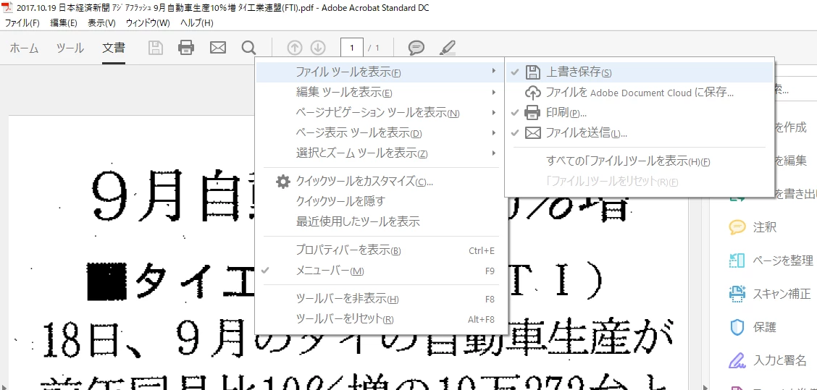Open the ファイル(F) menu
Image resolution: width=817 pixels, height=390 pixels.
[x=22, y=23]
